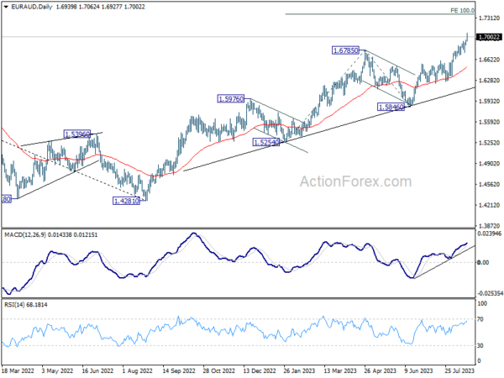Click the MACD -0.025354 scale value
Screen dimensions: 504x378
[x=490, y=293]
